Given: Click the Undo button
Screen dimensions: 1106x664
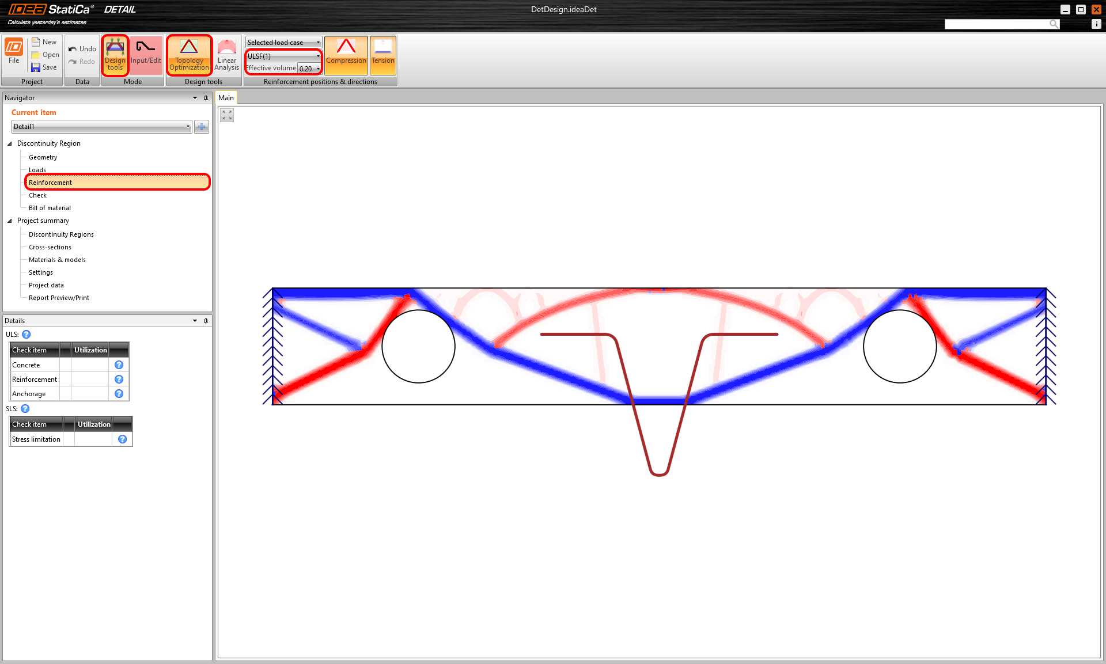Looking at the screenshot, I should [x=82, y=49].
